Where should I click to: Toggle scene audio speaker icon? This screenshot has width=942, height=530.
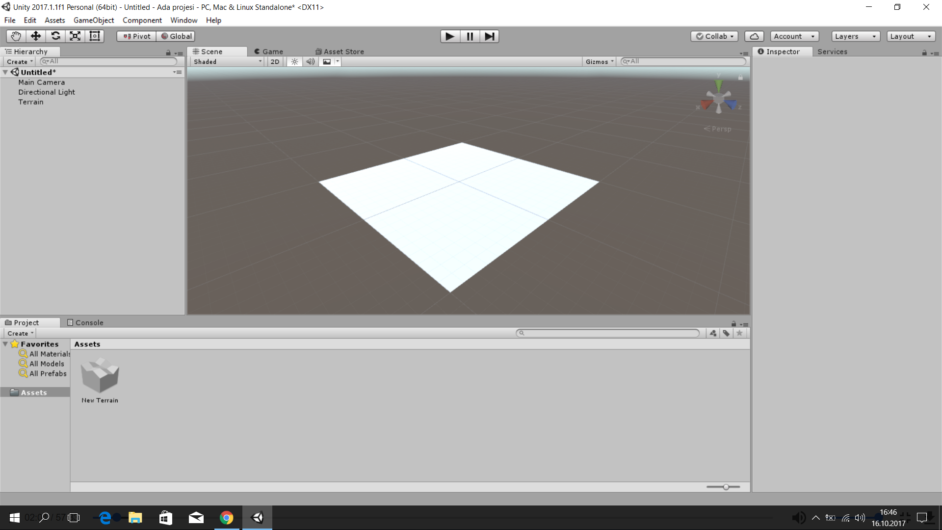310,62
